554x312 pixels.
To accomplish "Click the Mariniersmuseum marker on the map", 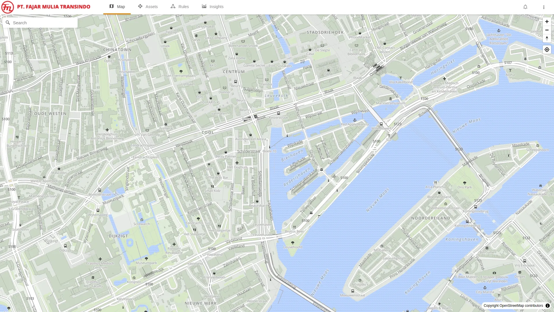I will click(x=390, y=99).
